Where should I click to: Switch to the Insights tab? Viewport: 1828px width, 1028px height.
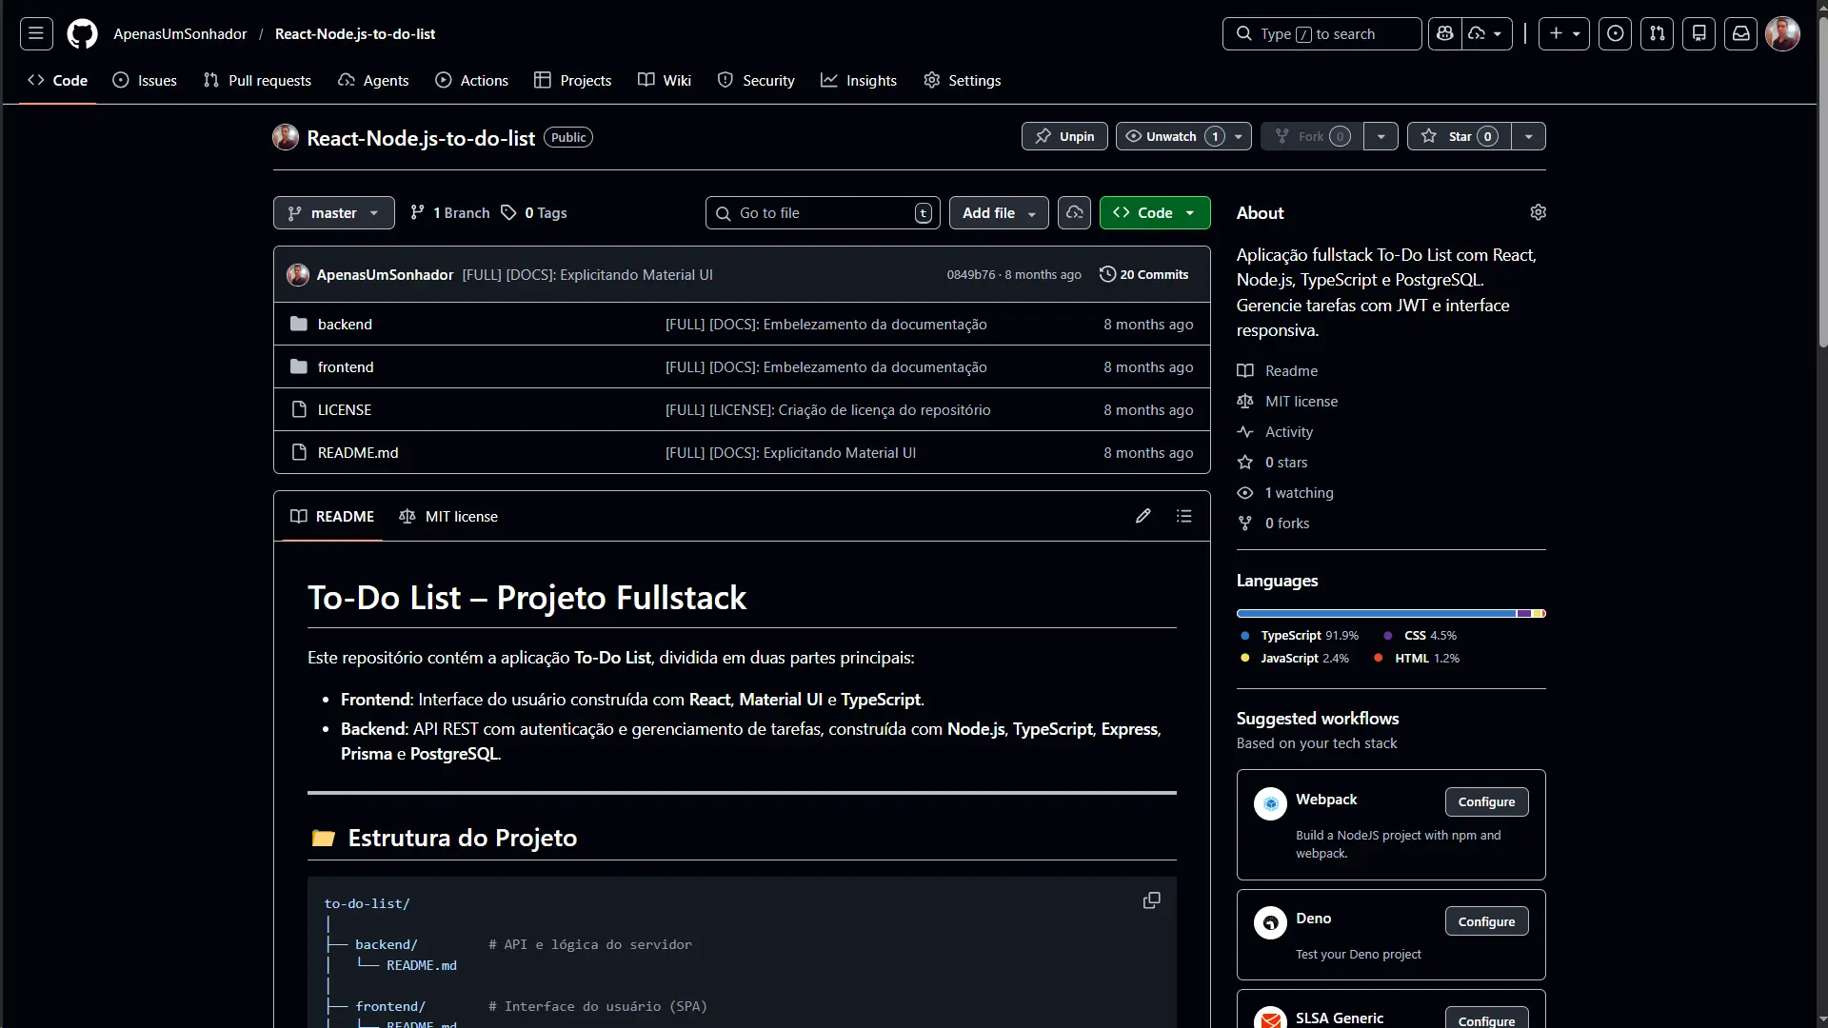859,80
